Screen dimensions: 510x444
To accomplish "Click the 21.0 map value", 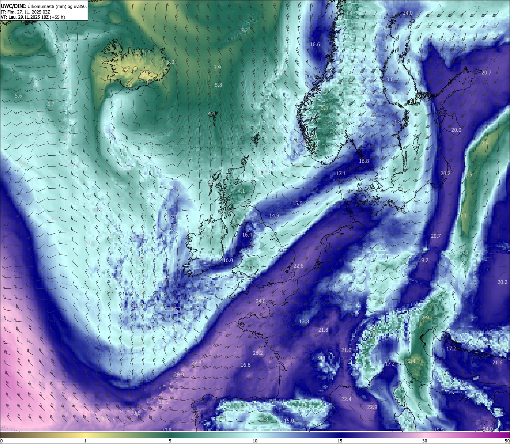I will 346,350.
